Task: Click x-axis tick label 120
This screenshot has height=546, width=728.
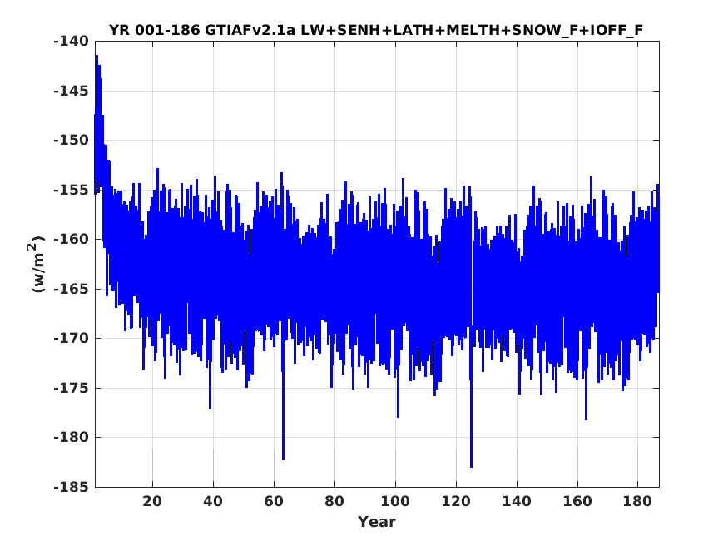Action: pyautogui.click(x=456, y=501)
